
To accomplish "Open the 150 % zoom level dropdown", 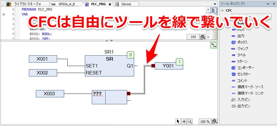I will point(204,122).
